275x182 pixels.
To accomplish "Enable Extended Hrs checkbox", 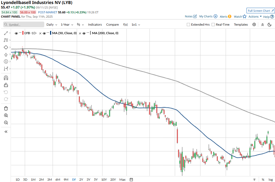I will [188, 25].
